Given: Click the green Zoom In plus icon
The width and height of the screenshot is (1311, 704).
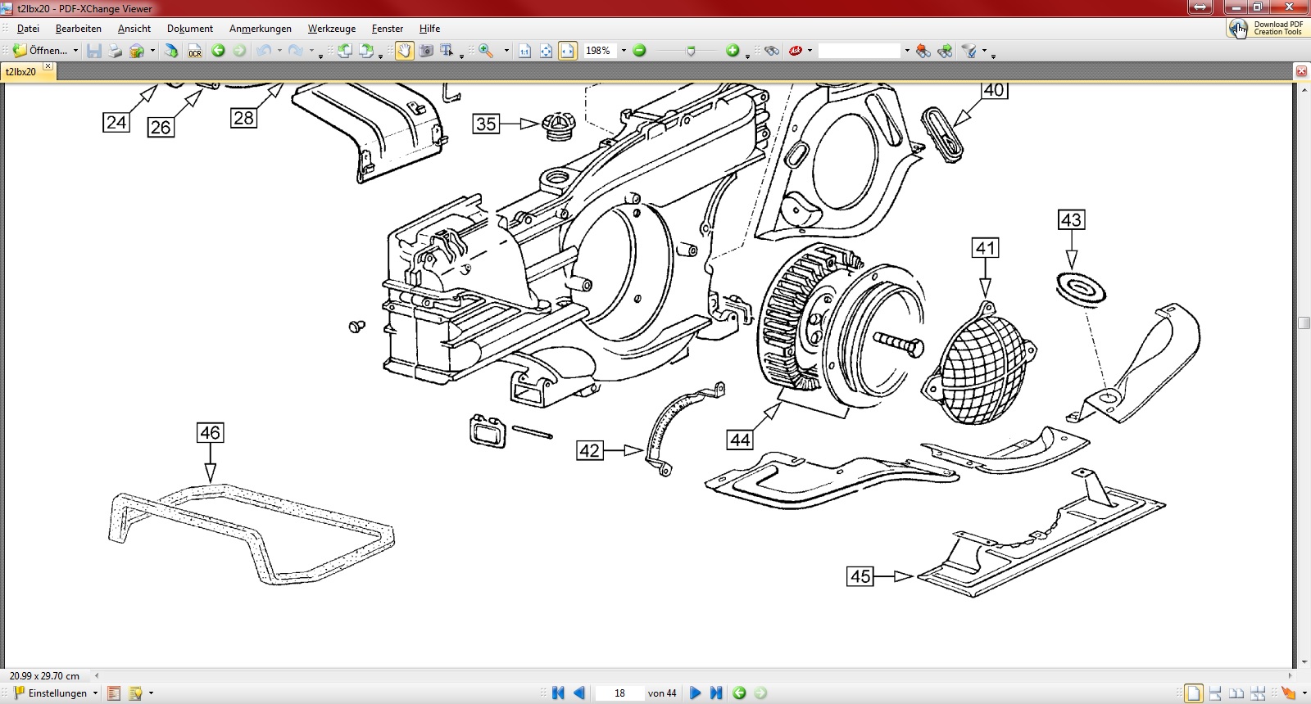Looking at the screenshot, I should 733,51.
